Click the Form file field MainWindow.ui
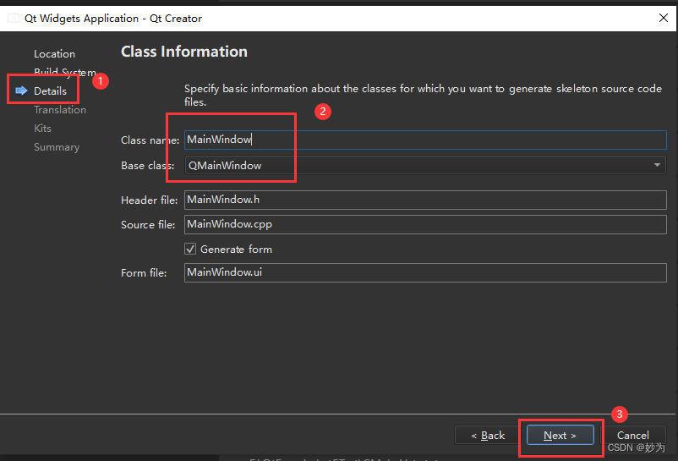Viewport: 678px width, 461px height. (425, 272)
